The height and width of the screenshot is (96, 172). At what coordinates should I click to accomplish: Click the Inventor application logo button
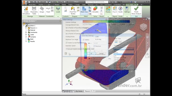click(x=24, y=3)
